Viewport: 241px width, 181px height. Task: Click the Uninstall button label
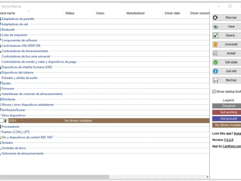point(231,44)
